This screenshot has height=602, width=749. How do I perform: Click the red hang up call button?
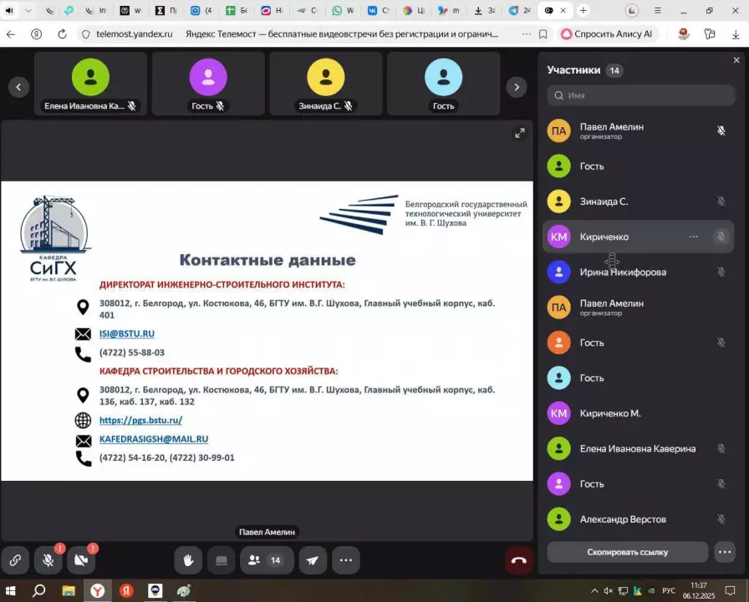point(518,560)
